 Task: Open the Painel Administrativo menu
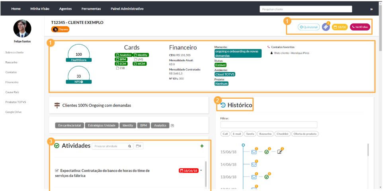click(x=127, y=9)
